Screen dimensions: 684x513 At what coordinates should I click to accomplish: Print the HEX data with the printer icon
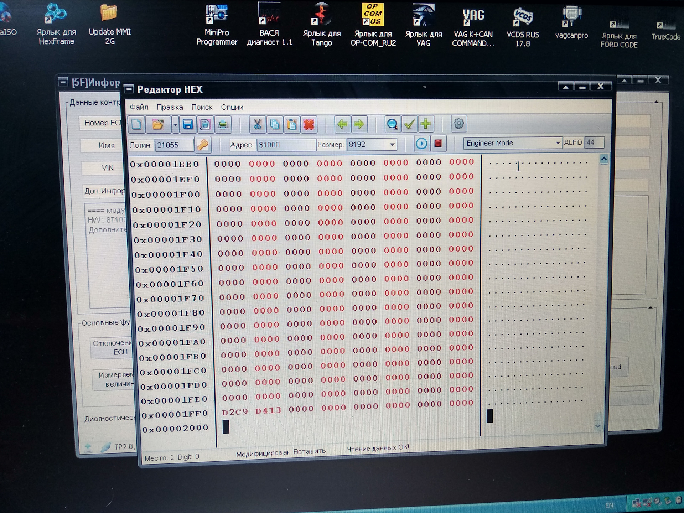click(x=223, y=125)
